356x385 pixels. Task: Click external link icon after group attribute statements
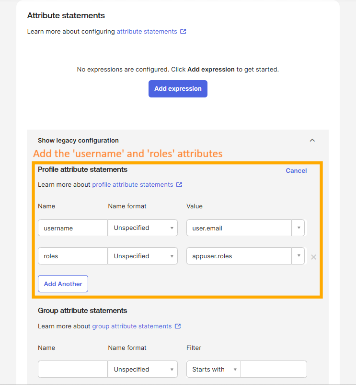[178, 326]
